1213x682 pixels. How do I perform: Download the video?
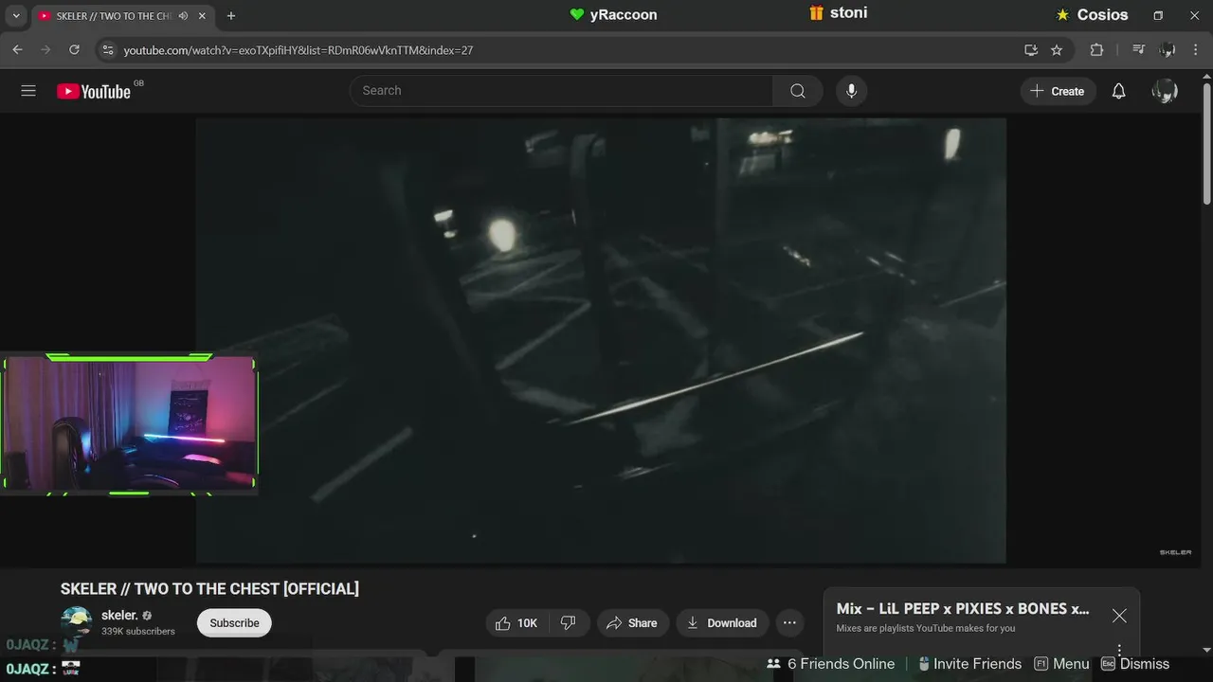click(722, 622)
